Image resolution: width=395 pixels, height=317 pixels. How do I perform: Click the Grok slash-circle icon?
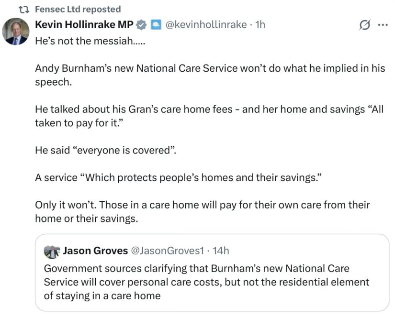[x=364, y=25]
